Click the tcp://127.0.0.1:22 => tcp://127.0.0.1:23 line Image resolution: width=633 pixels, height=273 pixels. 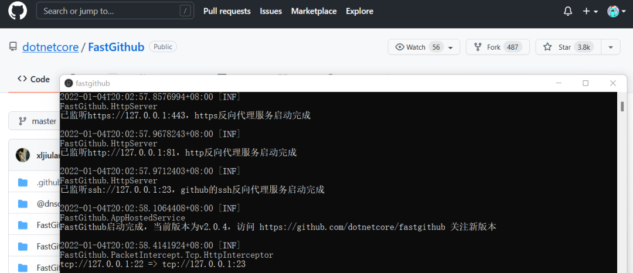click(x=152, y=265)
